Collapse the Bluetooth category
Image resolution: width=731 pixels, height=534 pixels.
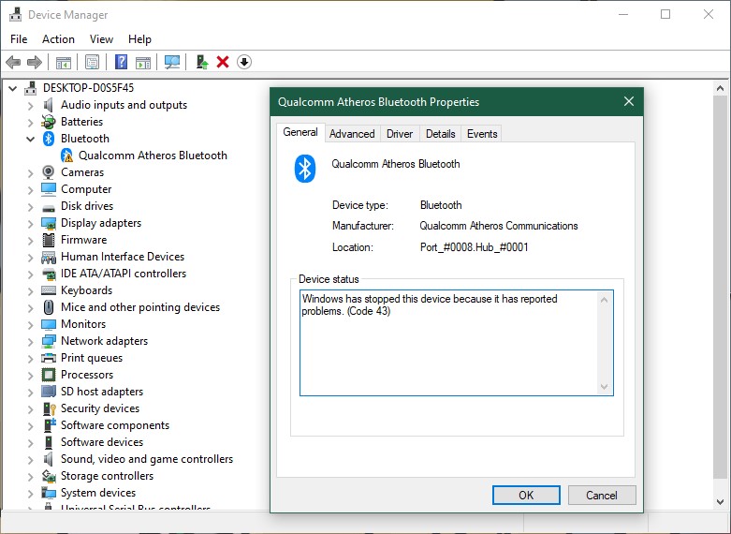point(31,139)
